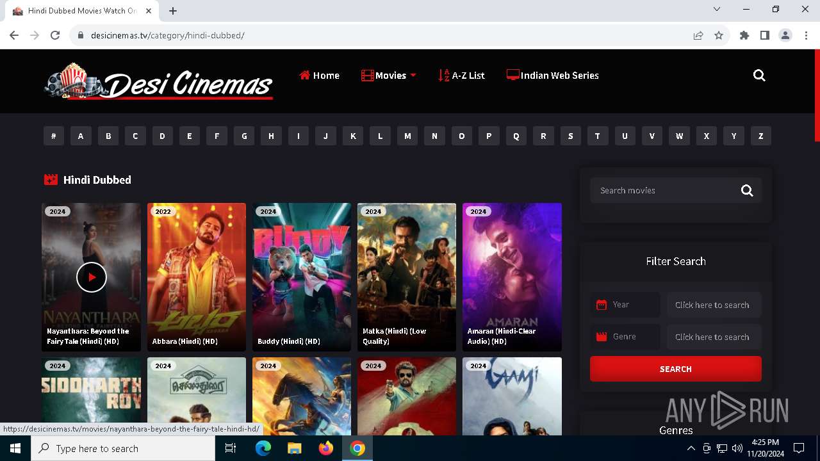This screenshot has width=820, height=461.
Task: Launch Firefox from taskbar
Action: coord(325,448)
